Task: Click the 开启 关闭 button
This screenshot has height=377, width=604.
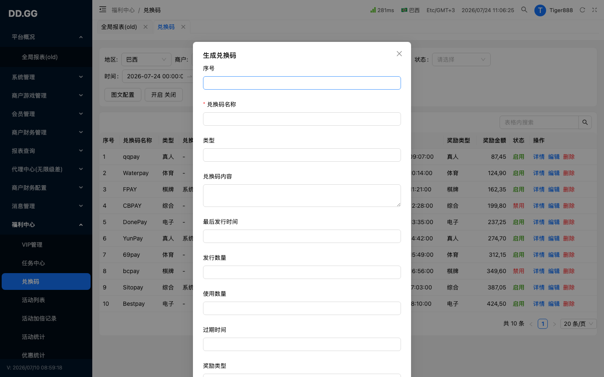Action: 164,95
